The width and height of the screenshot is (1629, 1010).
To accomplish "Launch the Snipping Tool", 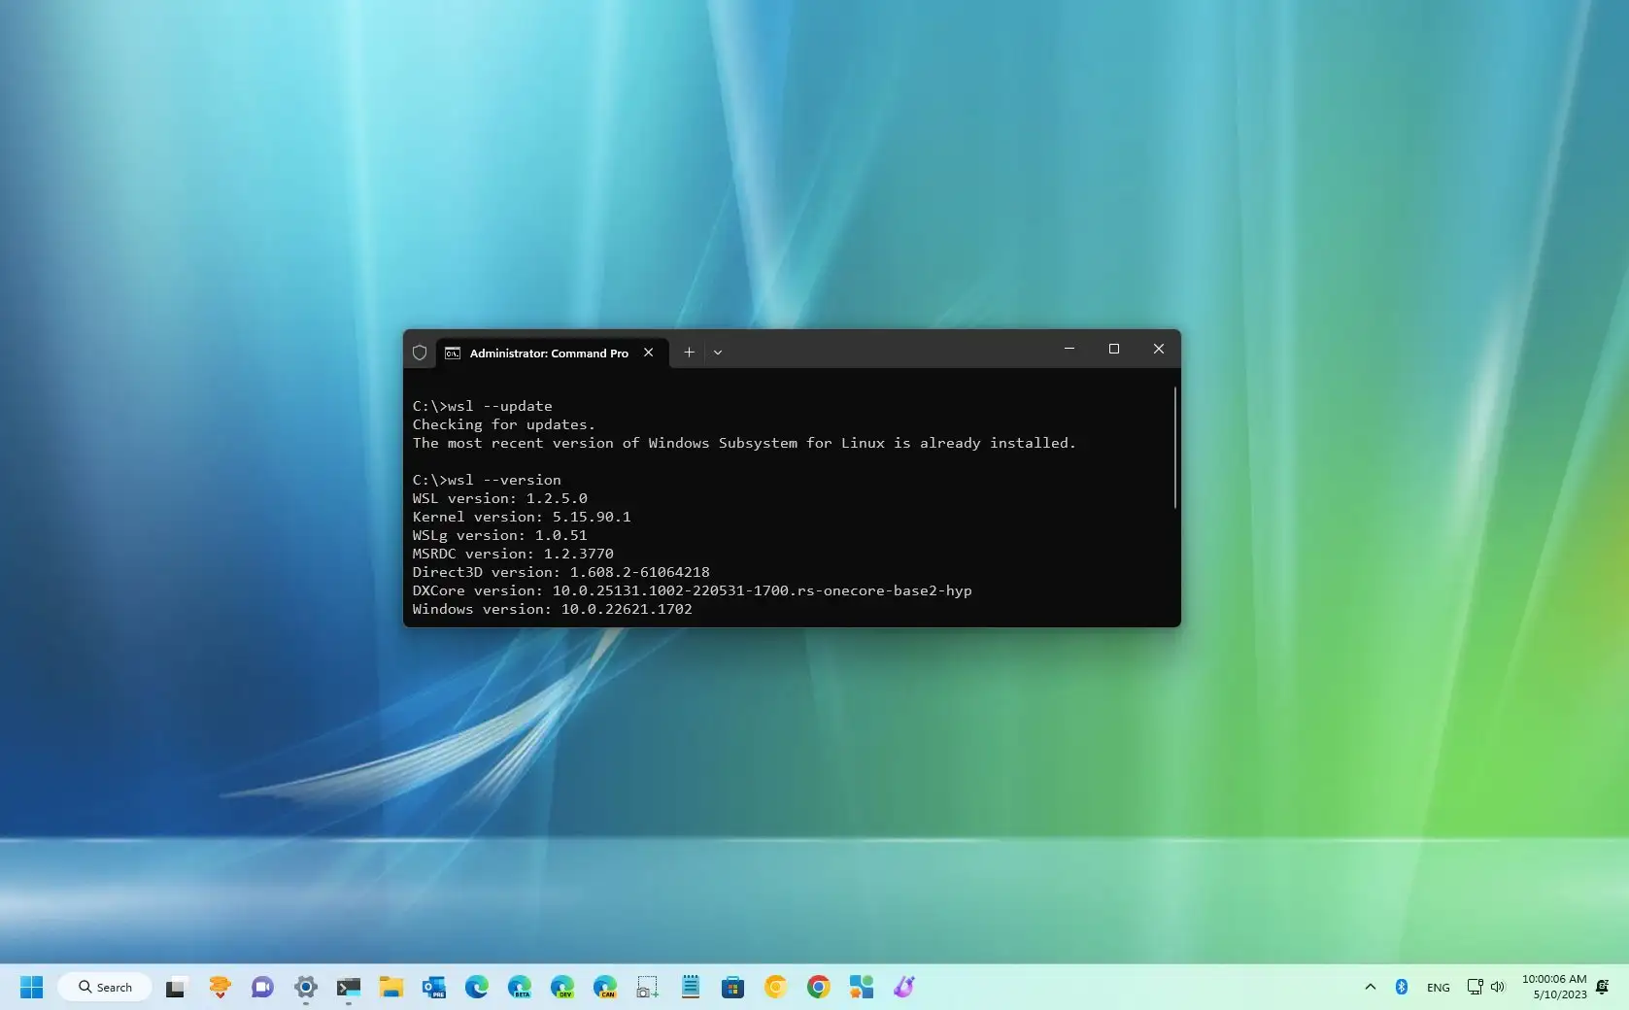I will pyautogui.click(x=647, y=987).
